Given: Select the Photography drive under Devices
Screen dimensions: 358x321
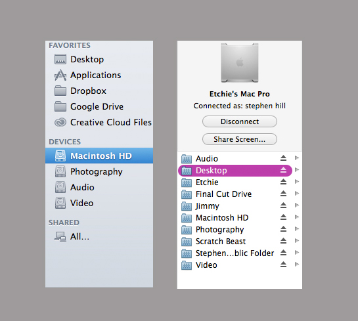Looking at the screenshot, I should [99, 171].
